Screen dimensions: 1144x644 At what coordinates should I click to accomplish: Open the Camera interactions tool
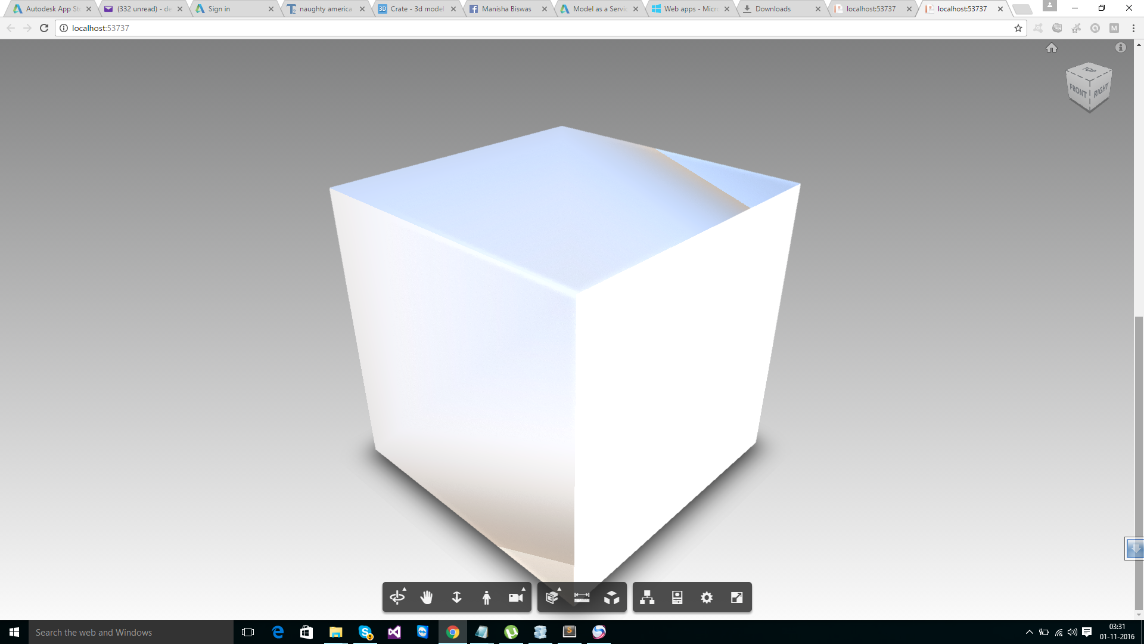[x=516, y=597]
